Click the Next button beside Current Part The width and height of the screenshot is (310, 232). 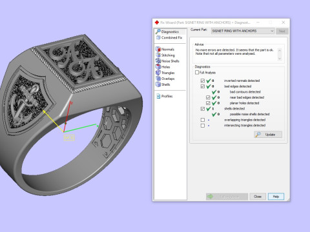(282, 31)
